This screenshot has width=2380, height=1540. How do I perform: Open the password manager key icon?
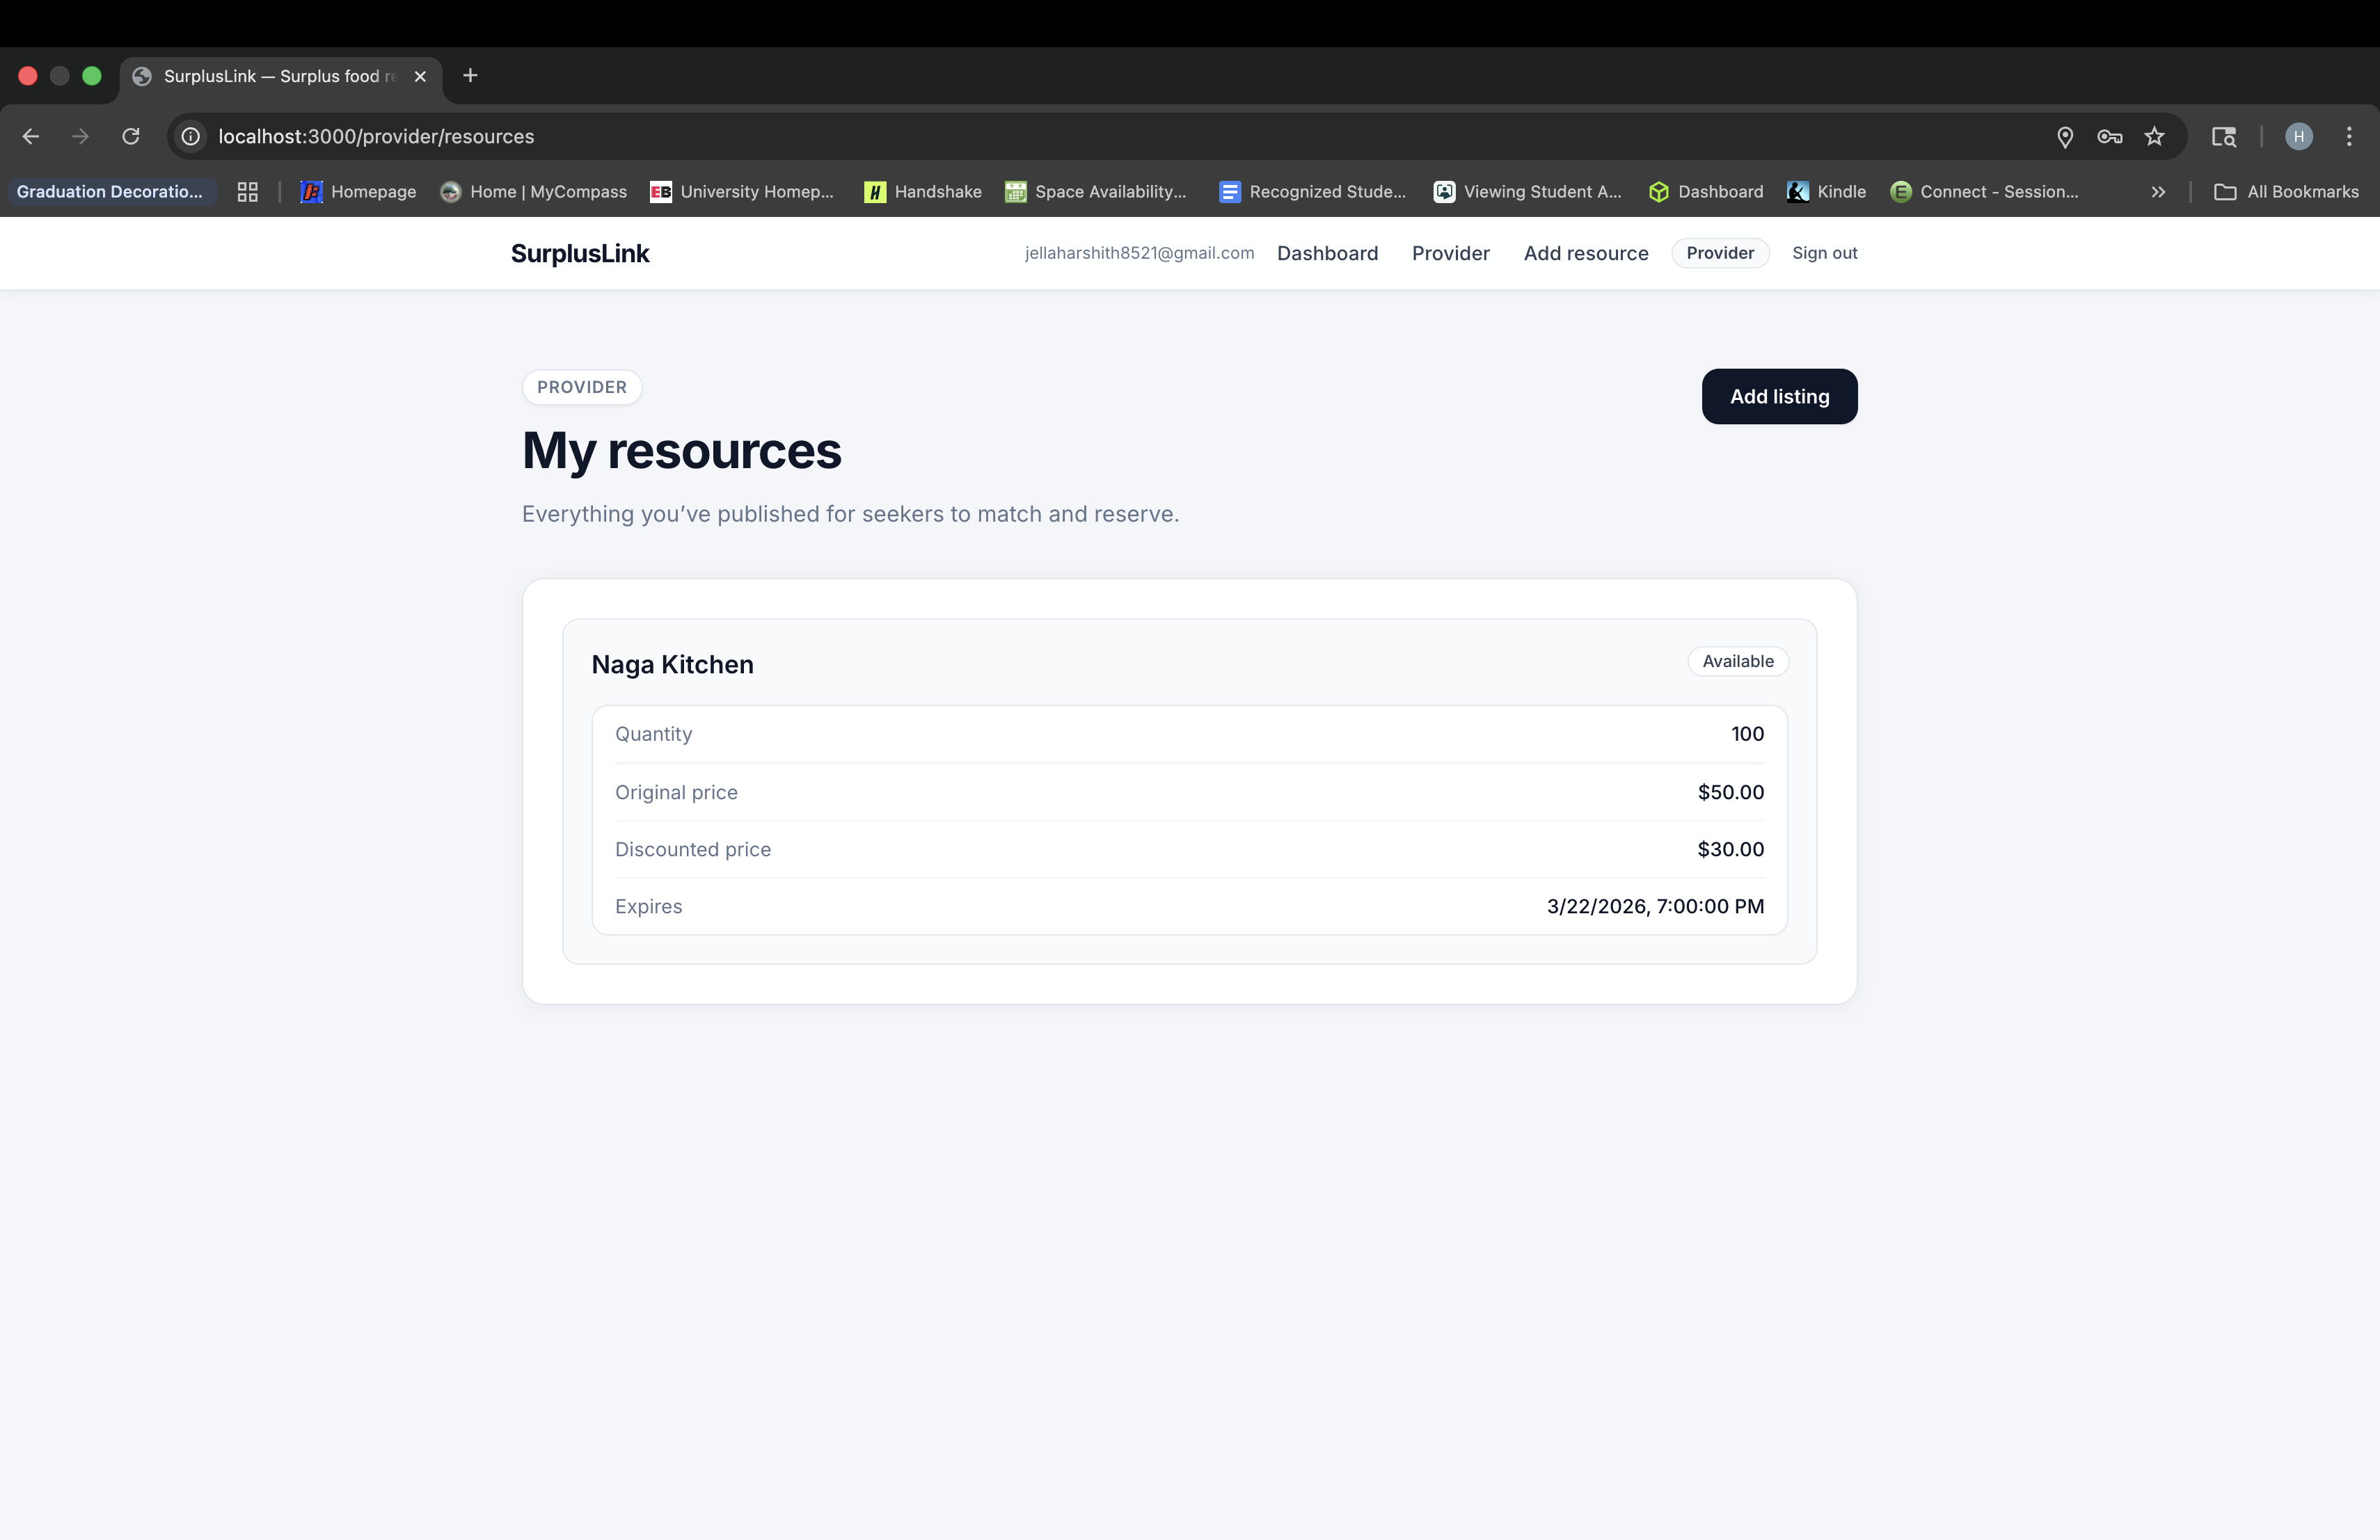tap(2109, 136)
